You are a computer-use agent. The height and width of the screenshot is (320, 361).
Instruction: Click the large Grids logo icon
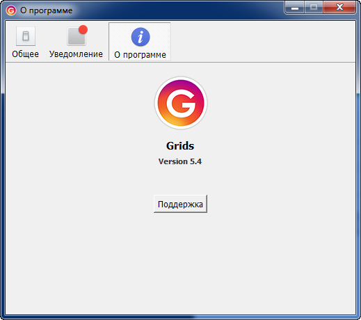181,103
